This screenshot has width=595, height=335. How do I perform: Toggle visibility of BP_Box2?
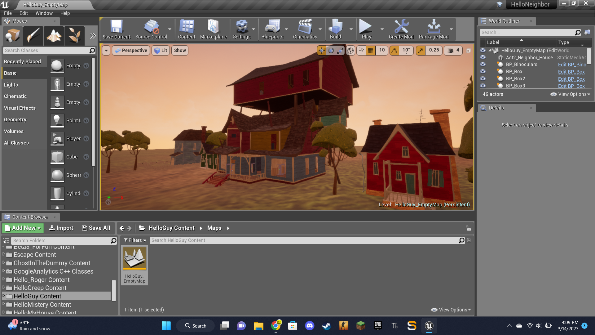(x=483, y=79)
